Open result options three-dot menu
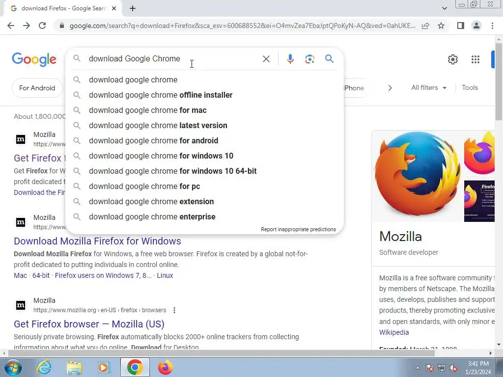The image size is (503, 377). click(174, 310)
